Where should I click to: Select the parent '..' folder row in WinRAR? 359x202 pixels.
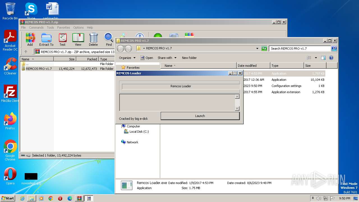(x=67, y=64)
